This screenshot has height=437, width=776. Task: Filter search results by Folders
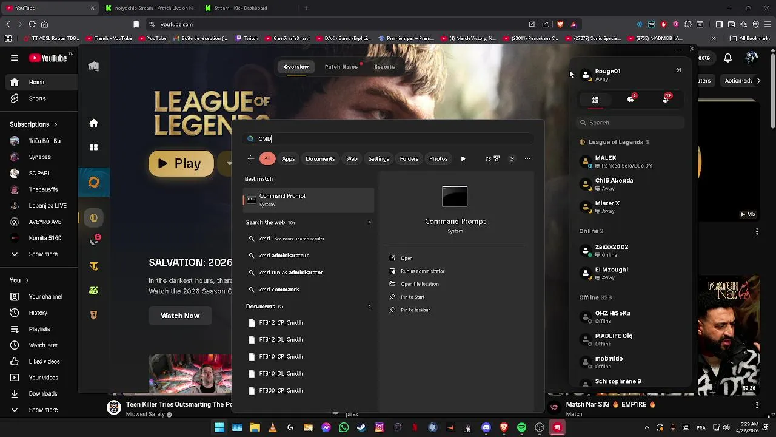(x=409, y=159)
